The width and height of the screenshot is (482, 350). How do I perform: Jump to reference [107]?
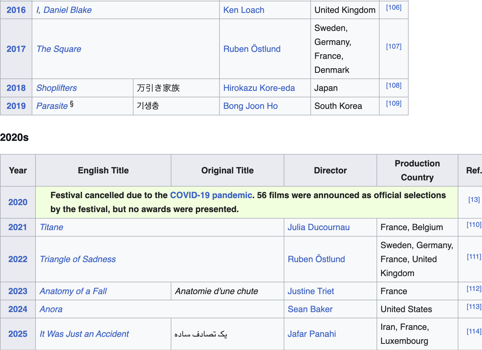394,47
